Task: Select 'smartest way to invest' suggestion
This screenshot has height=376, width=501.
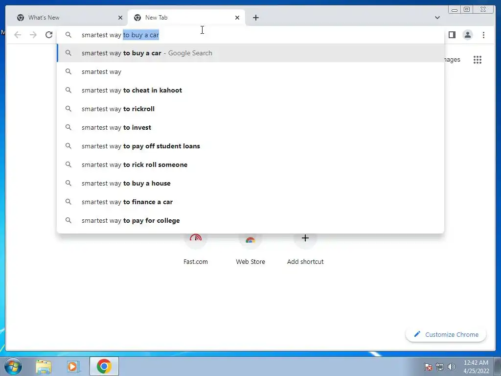Action: (x=250, y=127)
